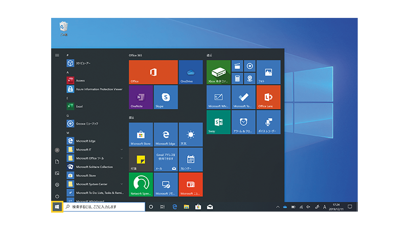This screenshot has height=230, width=409.
Task: Open the Microsoft Edge tile
Action: click(x=166, y=134)
